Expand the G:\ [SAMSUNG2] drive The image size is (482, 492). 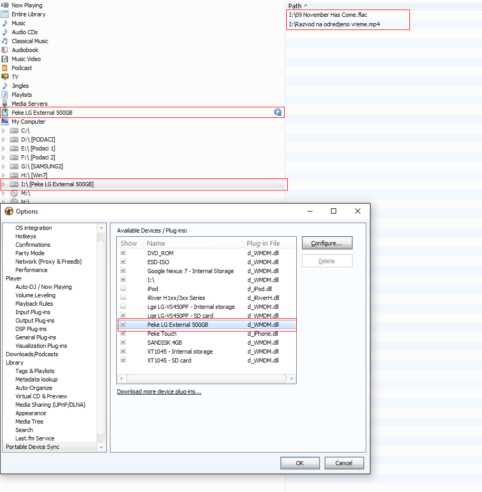[x=4, y=166]
